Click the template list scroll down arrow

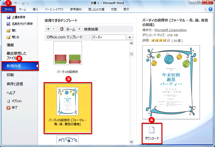131,142
